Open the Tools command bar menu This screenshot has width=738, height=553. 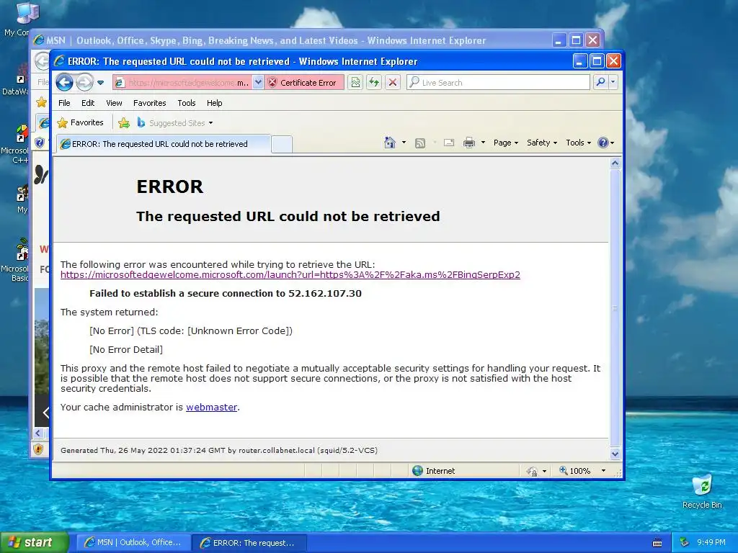pyautogui.click(x=578, y=143)
